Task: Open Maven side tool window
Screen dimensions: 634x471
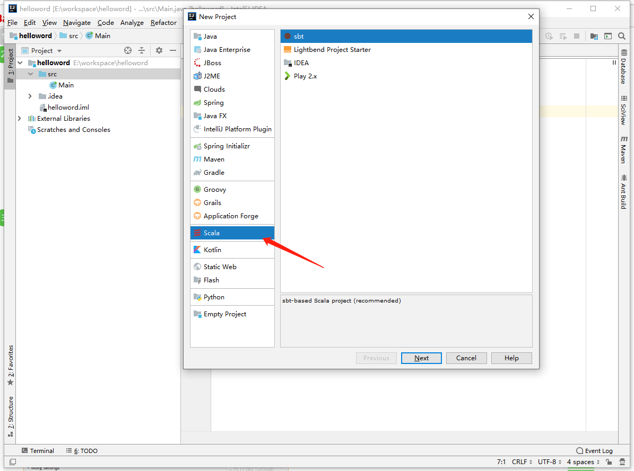Action: point(624,149)
